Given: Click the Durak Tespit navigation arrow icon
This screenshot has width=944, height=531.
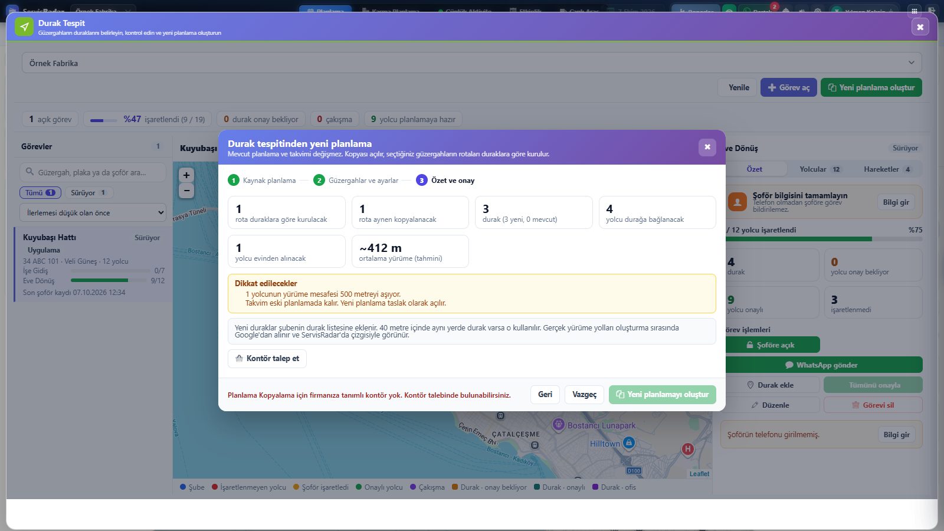Looking at the screenshot, I should click(24, 27).
